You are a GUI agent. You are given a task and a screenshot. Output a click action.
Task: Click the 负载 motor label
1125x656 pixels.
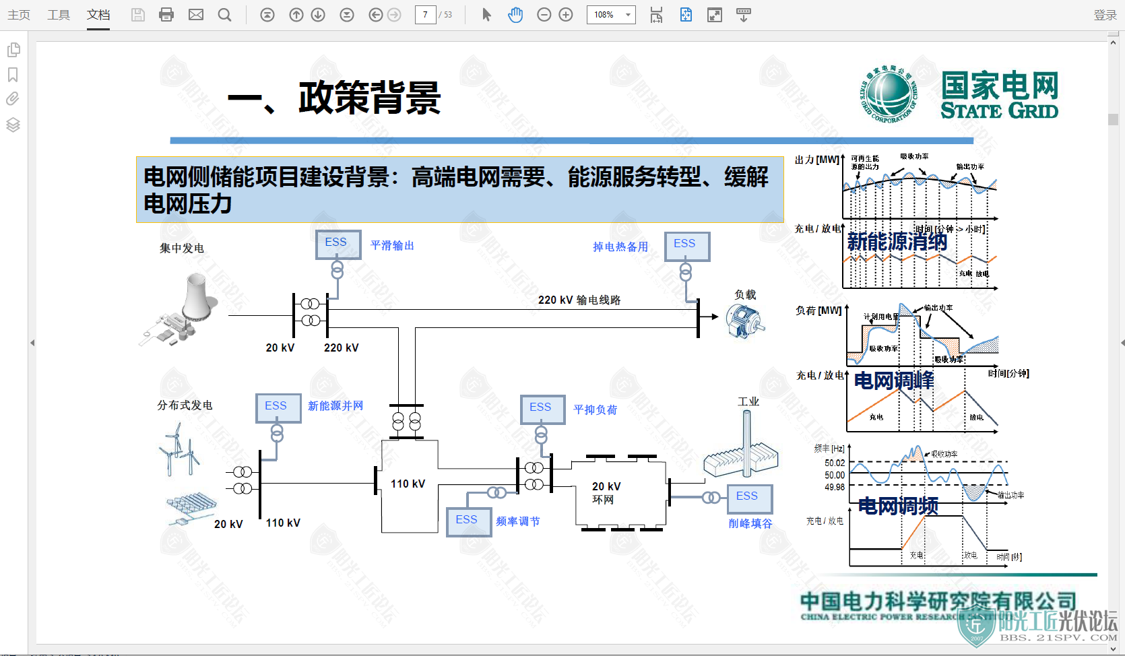click(x=745, y=294)
